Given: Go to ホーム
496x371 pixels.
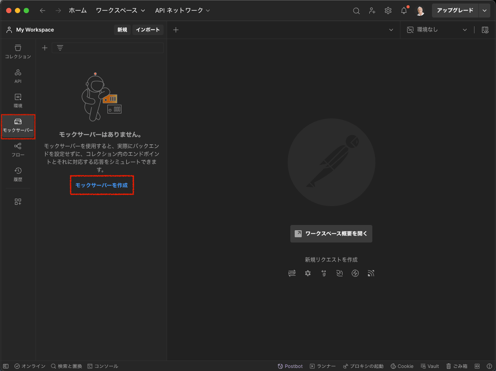Looking at the screenshot, I should click(x=78, y=11).
